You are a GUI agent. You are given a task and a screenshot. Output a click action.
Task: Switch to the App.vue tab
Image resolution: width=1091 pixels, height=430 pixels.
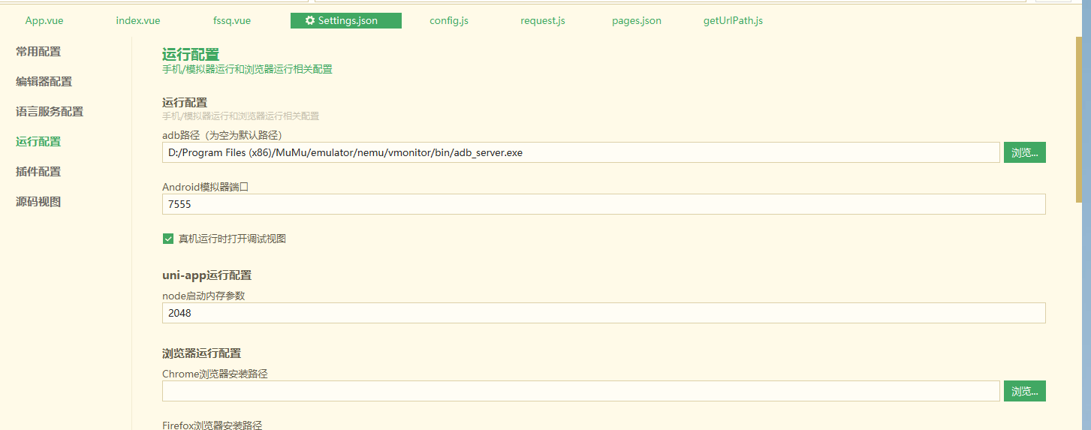pos(44,21)
